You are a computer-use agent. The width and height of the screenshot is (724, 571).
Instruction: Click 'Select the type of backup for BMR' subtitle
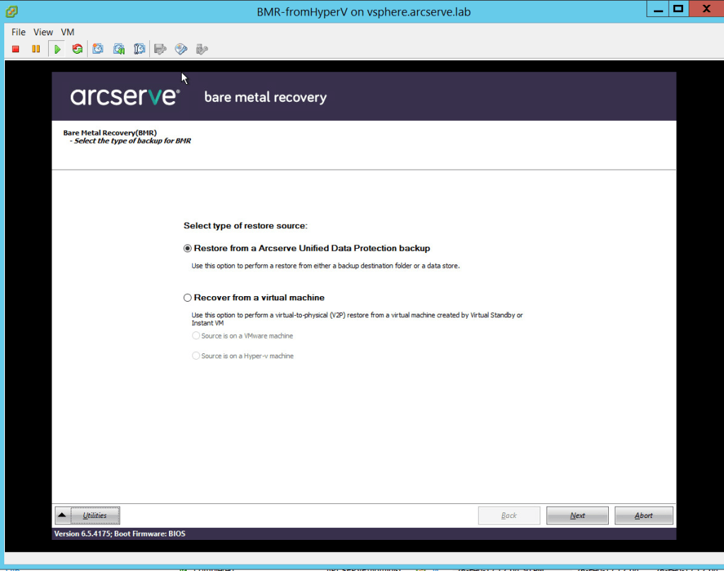pyautogui.click(x=132, y=141)
